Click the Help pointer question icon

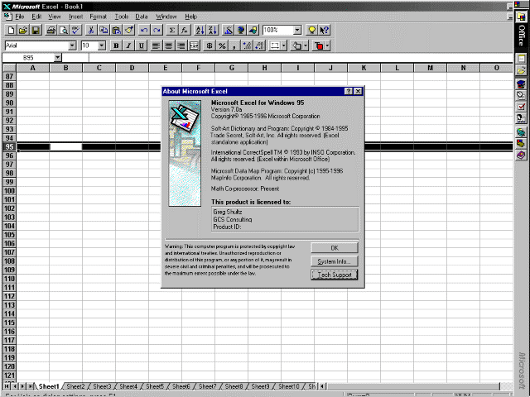coord(324,31)
